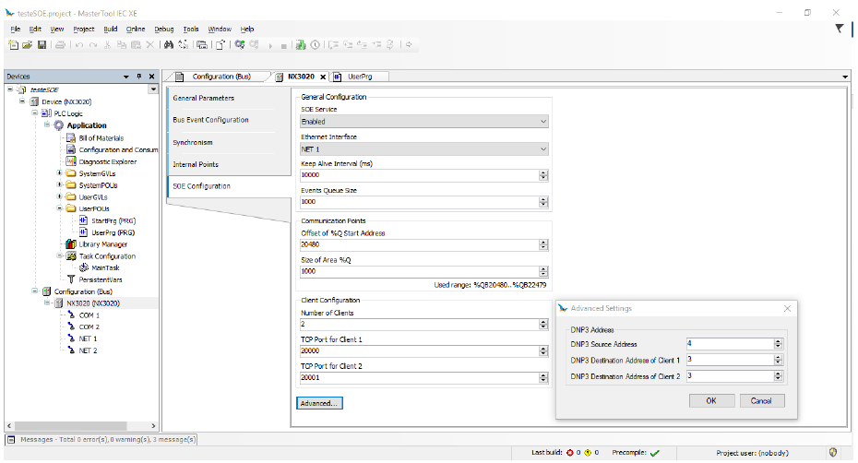Viewport: 858px width, 463px height.
Task: Open Find with the binoculars icon
Action: tap(169, 45)
